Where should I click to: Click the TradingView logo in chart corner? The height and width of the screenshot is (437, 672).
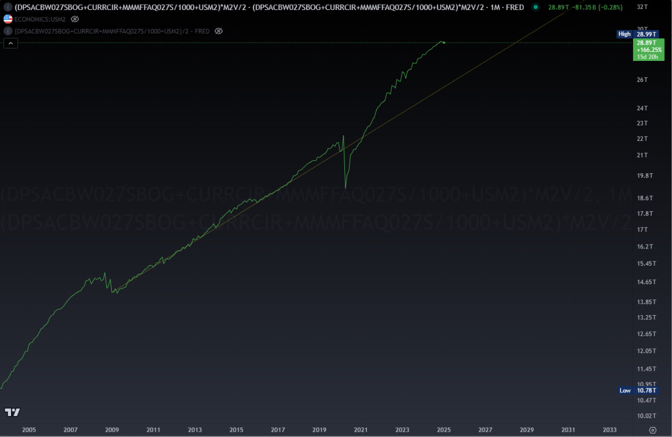(12, 412)
